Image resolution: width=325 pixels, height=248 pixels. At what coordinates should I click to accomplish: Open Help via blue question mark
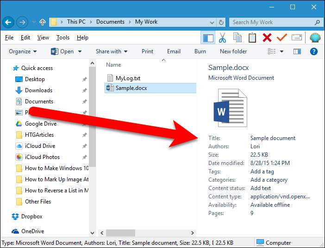(314, 51)
